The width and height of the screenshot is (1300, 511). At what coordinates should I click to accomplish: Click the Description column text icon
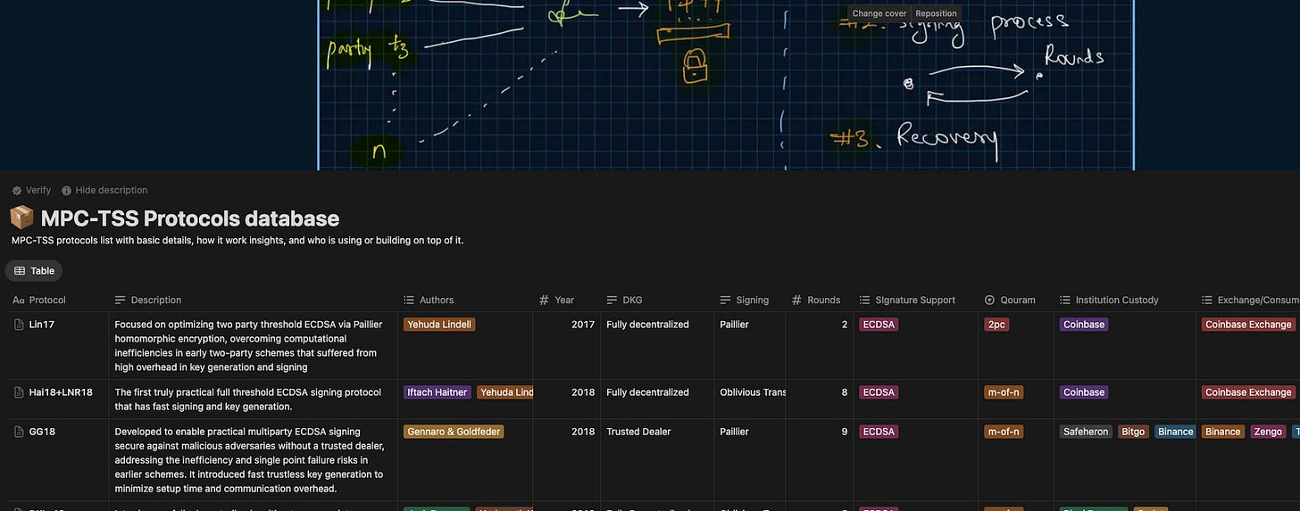coord(121,301)
